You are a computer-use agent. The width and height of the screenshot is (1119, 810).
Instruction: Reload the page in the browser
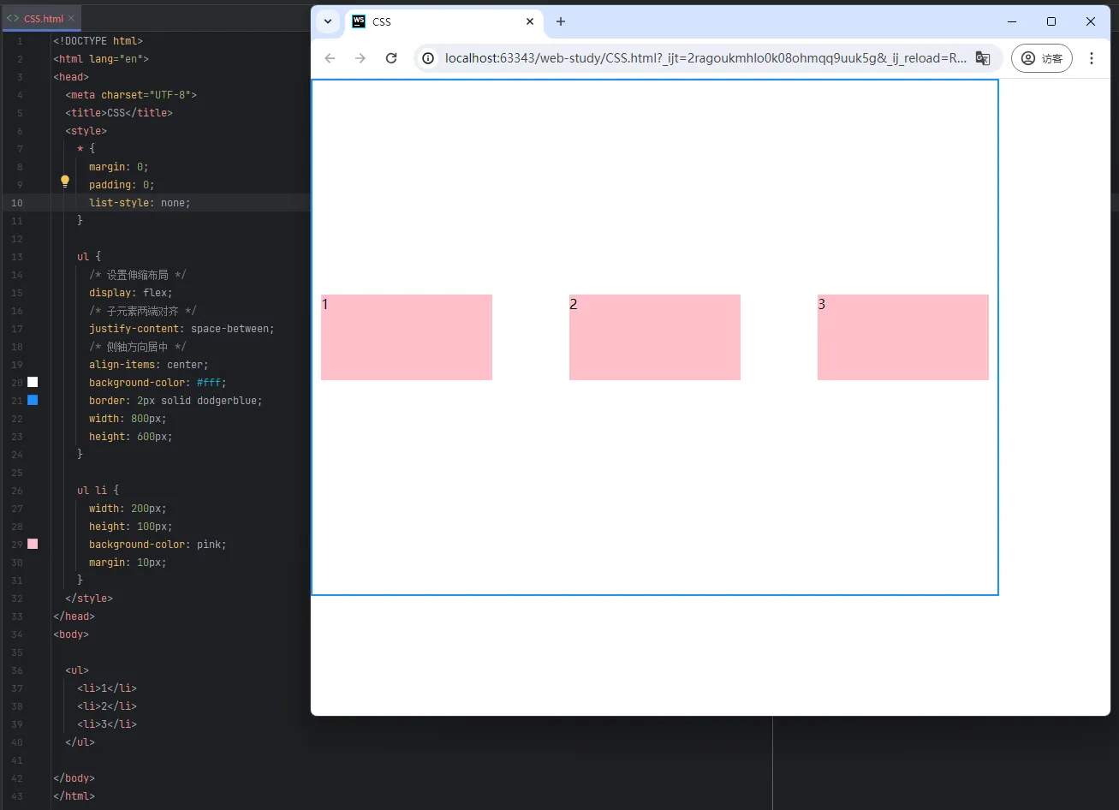pos(391,58)
